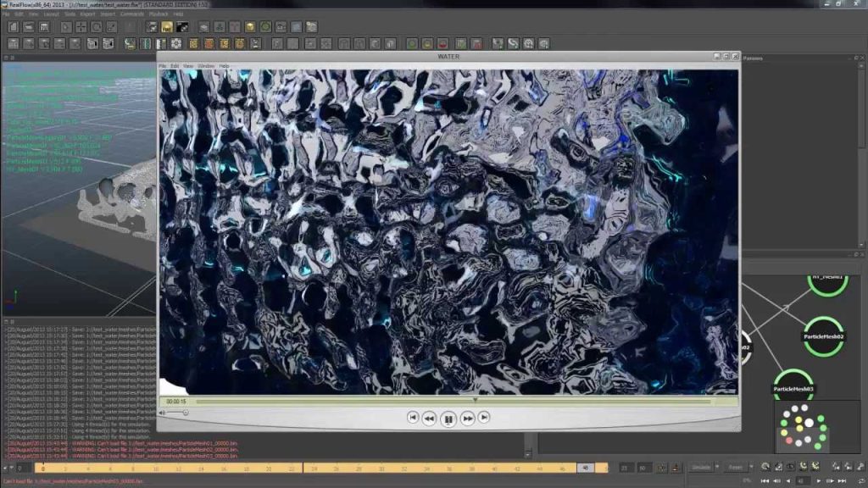This screenshot has height=488, width=868.
Task: Click the WATER player progress bar playhead
Action: (x=475, y=400)
